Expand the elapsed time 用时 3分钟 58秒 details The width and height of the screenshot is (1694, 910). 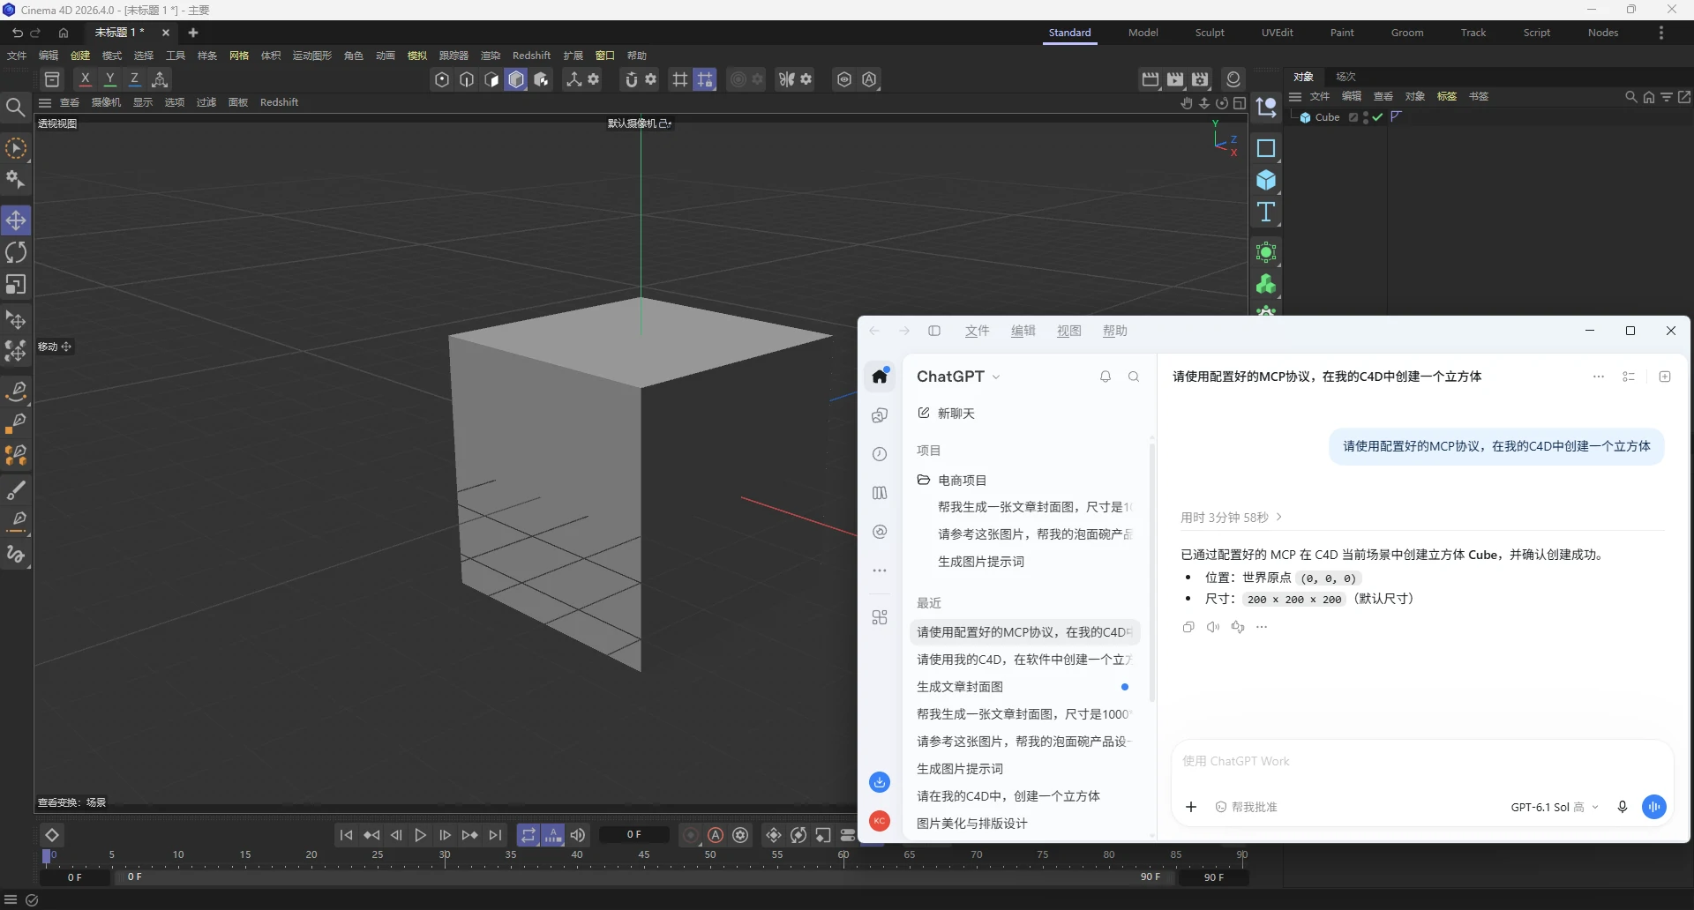[1231, 518]
